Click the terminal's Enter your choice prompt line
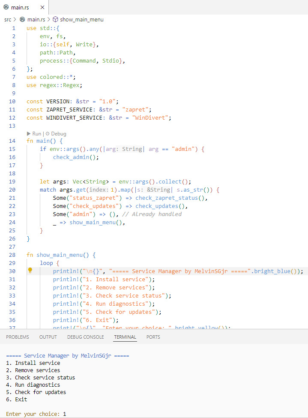The width and height of the screenshot is (308, 418). 36,414
